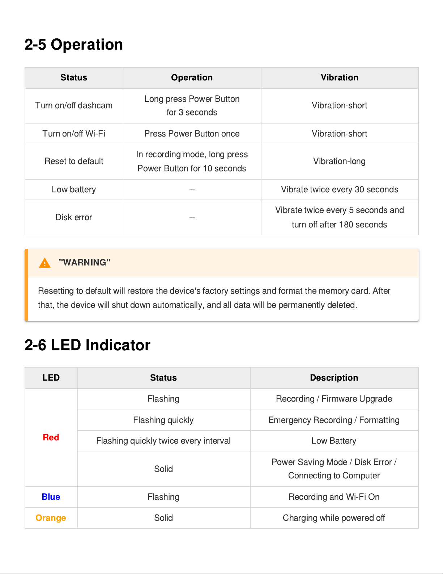Click the "Operation" column header in the table

[x=192, y=77]
